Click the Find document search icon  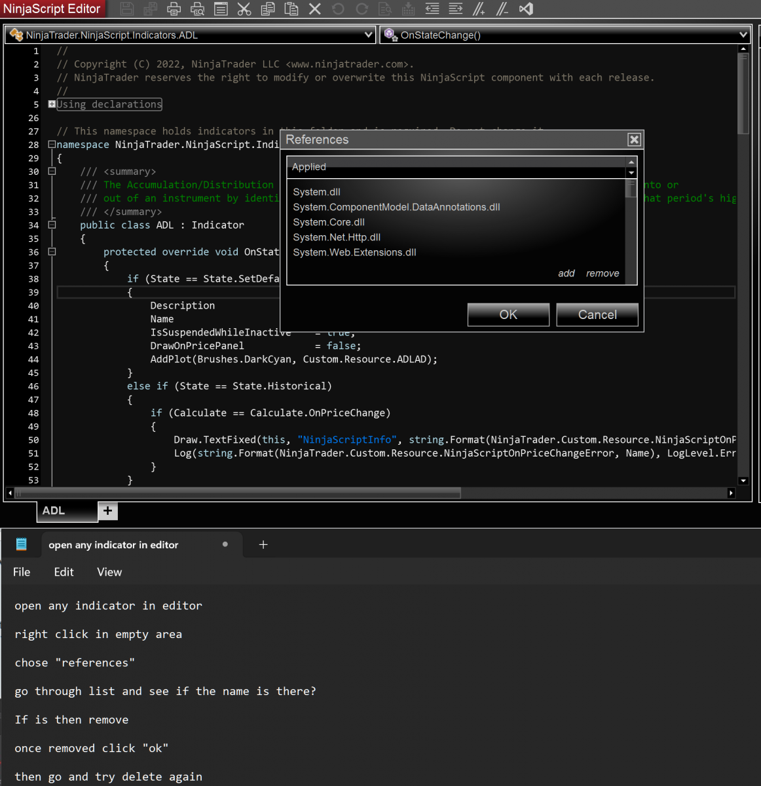click(x=385, y=9)
